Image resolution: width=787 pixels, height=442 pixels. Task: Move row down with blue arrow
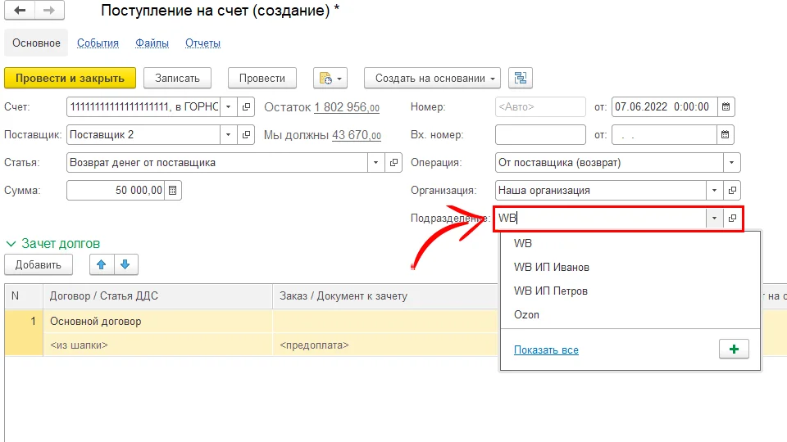click(125, 264)
